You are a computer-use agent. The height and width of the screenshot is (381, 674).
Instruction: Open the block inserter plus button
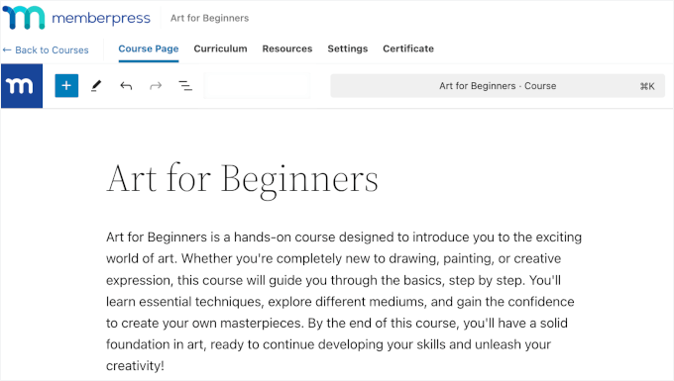pyautogui.click(x=66, y=86)
